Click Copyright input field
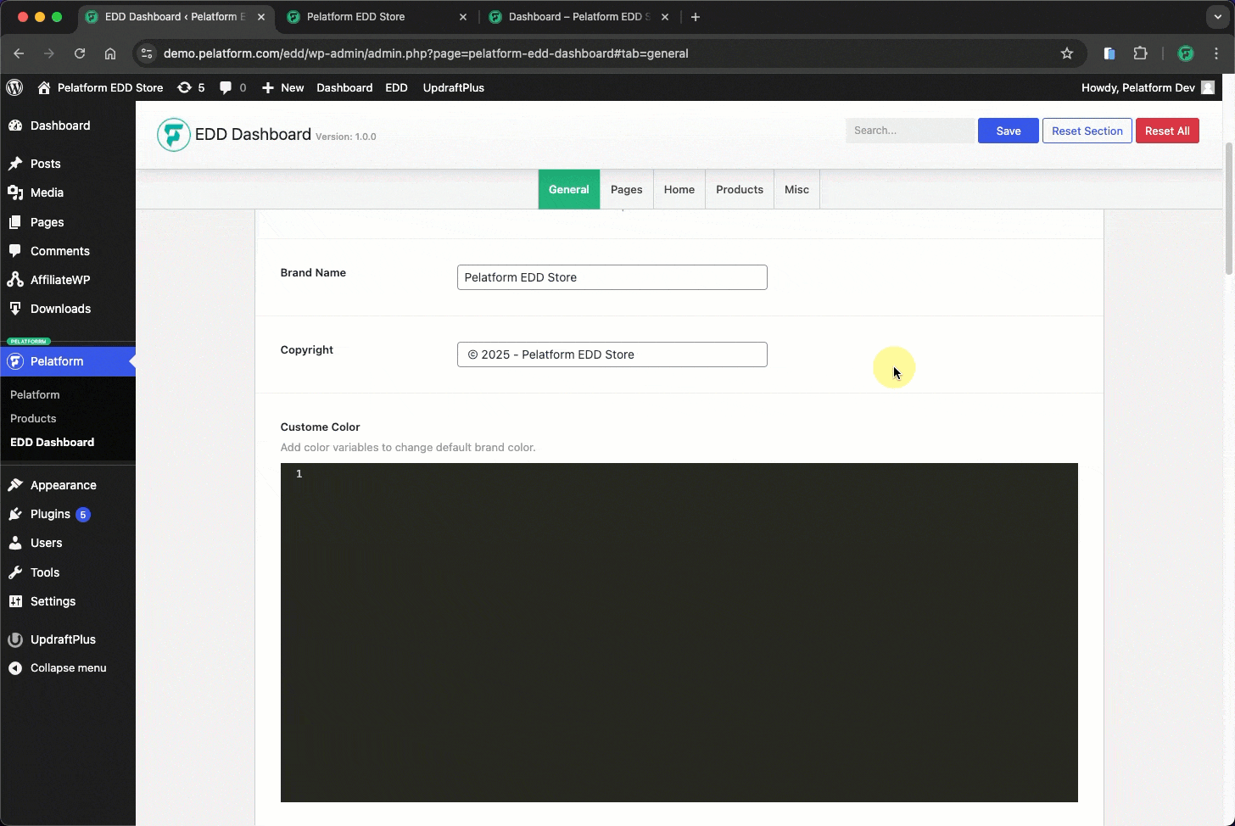Viewport: 1235px width, 826px height. [612, 354]
